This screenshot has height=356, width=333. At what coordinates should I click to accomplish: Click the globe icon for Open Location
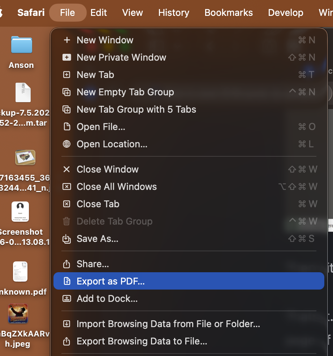point(66,144)
